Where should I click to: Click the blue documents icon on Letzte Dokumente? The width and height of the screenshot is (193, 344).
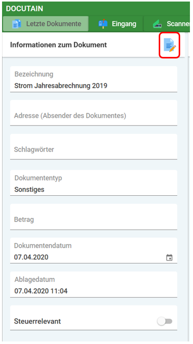point(17,24)
